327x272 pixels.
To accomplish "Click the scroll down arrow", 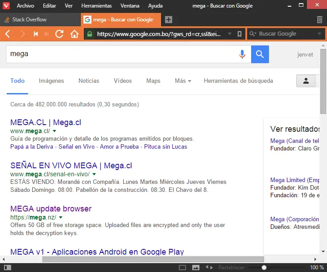I will coord(323,252).
